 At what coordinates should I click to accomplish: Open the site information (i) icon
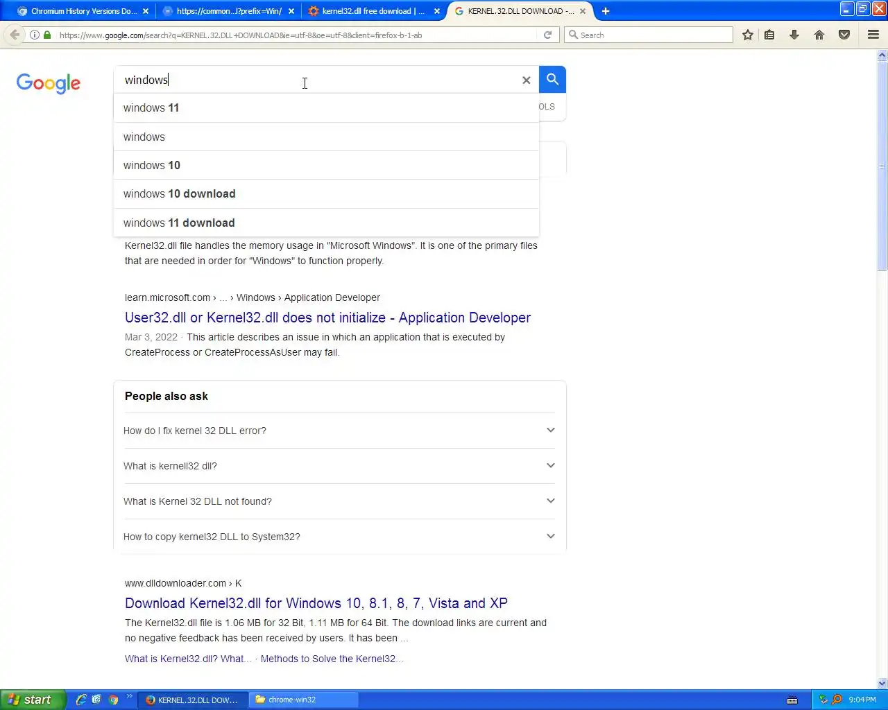click(34, 35)
